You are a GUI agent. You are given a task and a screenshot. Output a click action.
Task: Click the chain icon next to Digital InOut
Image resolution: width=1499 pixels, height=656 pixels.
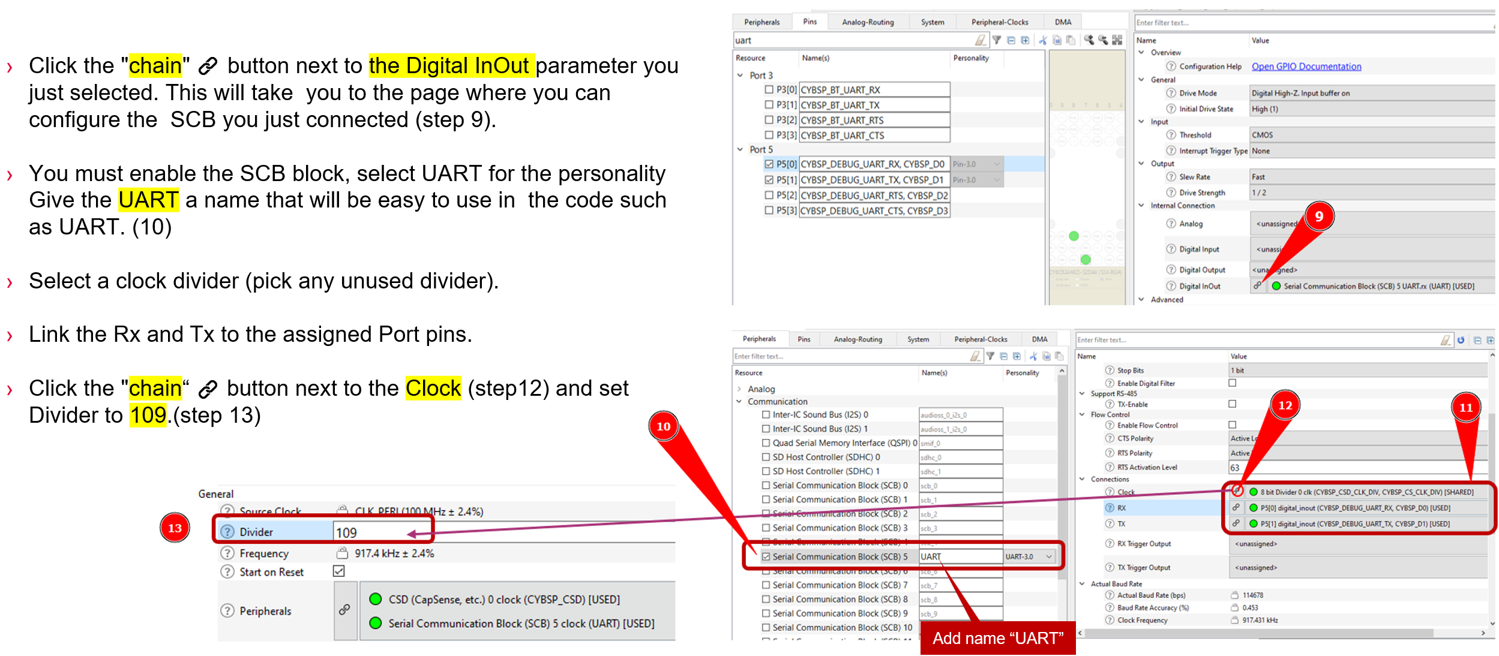coord(1258,286)
